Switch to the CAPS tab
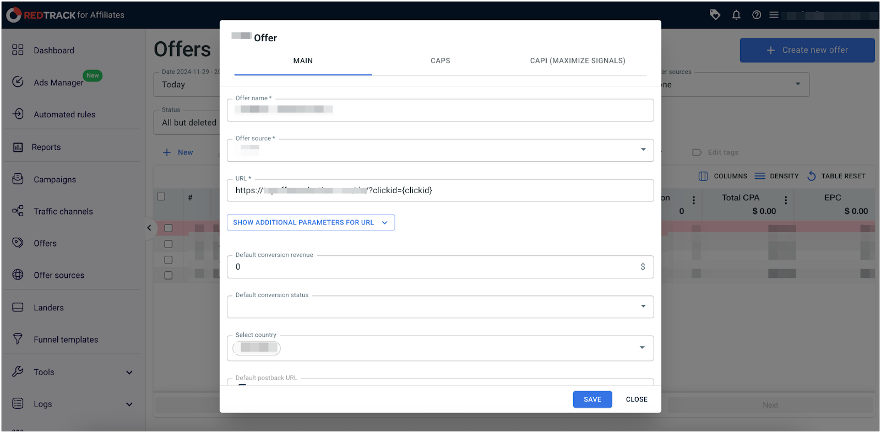 (440, 61)
